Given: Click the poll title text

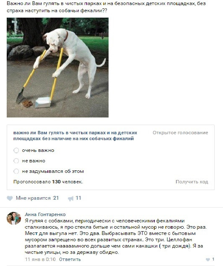Looking at the screenshot, I should pyautogui.click(x=75, y=136).
